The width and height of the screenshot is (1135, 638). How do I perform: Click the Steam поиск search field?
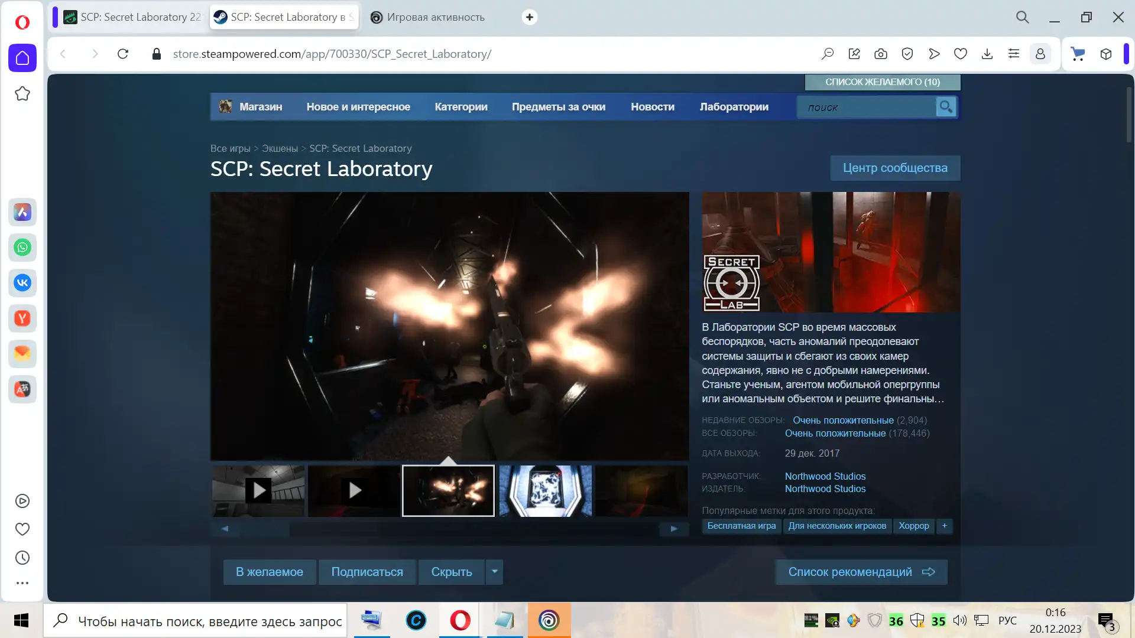pos(867,107)
